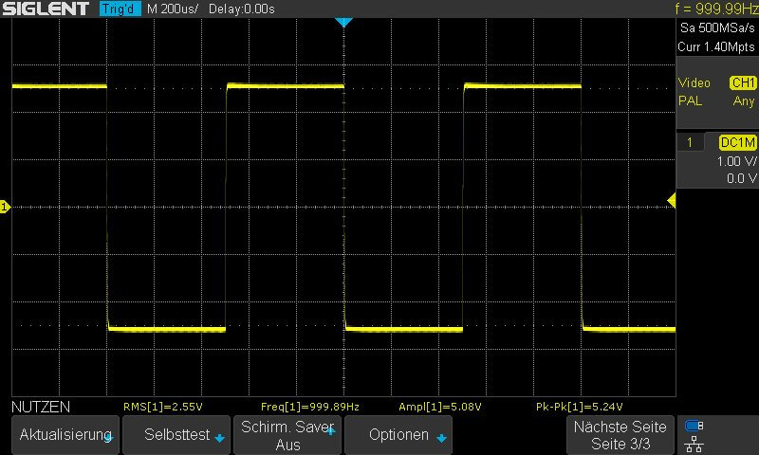This screenshot has height=455, width=759.
Task: Click the blue trigger position marker at top
Action: tap(344, 22)
